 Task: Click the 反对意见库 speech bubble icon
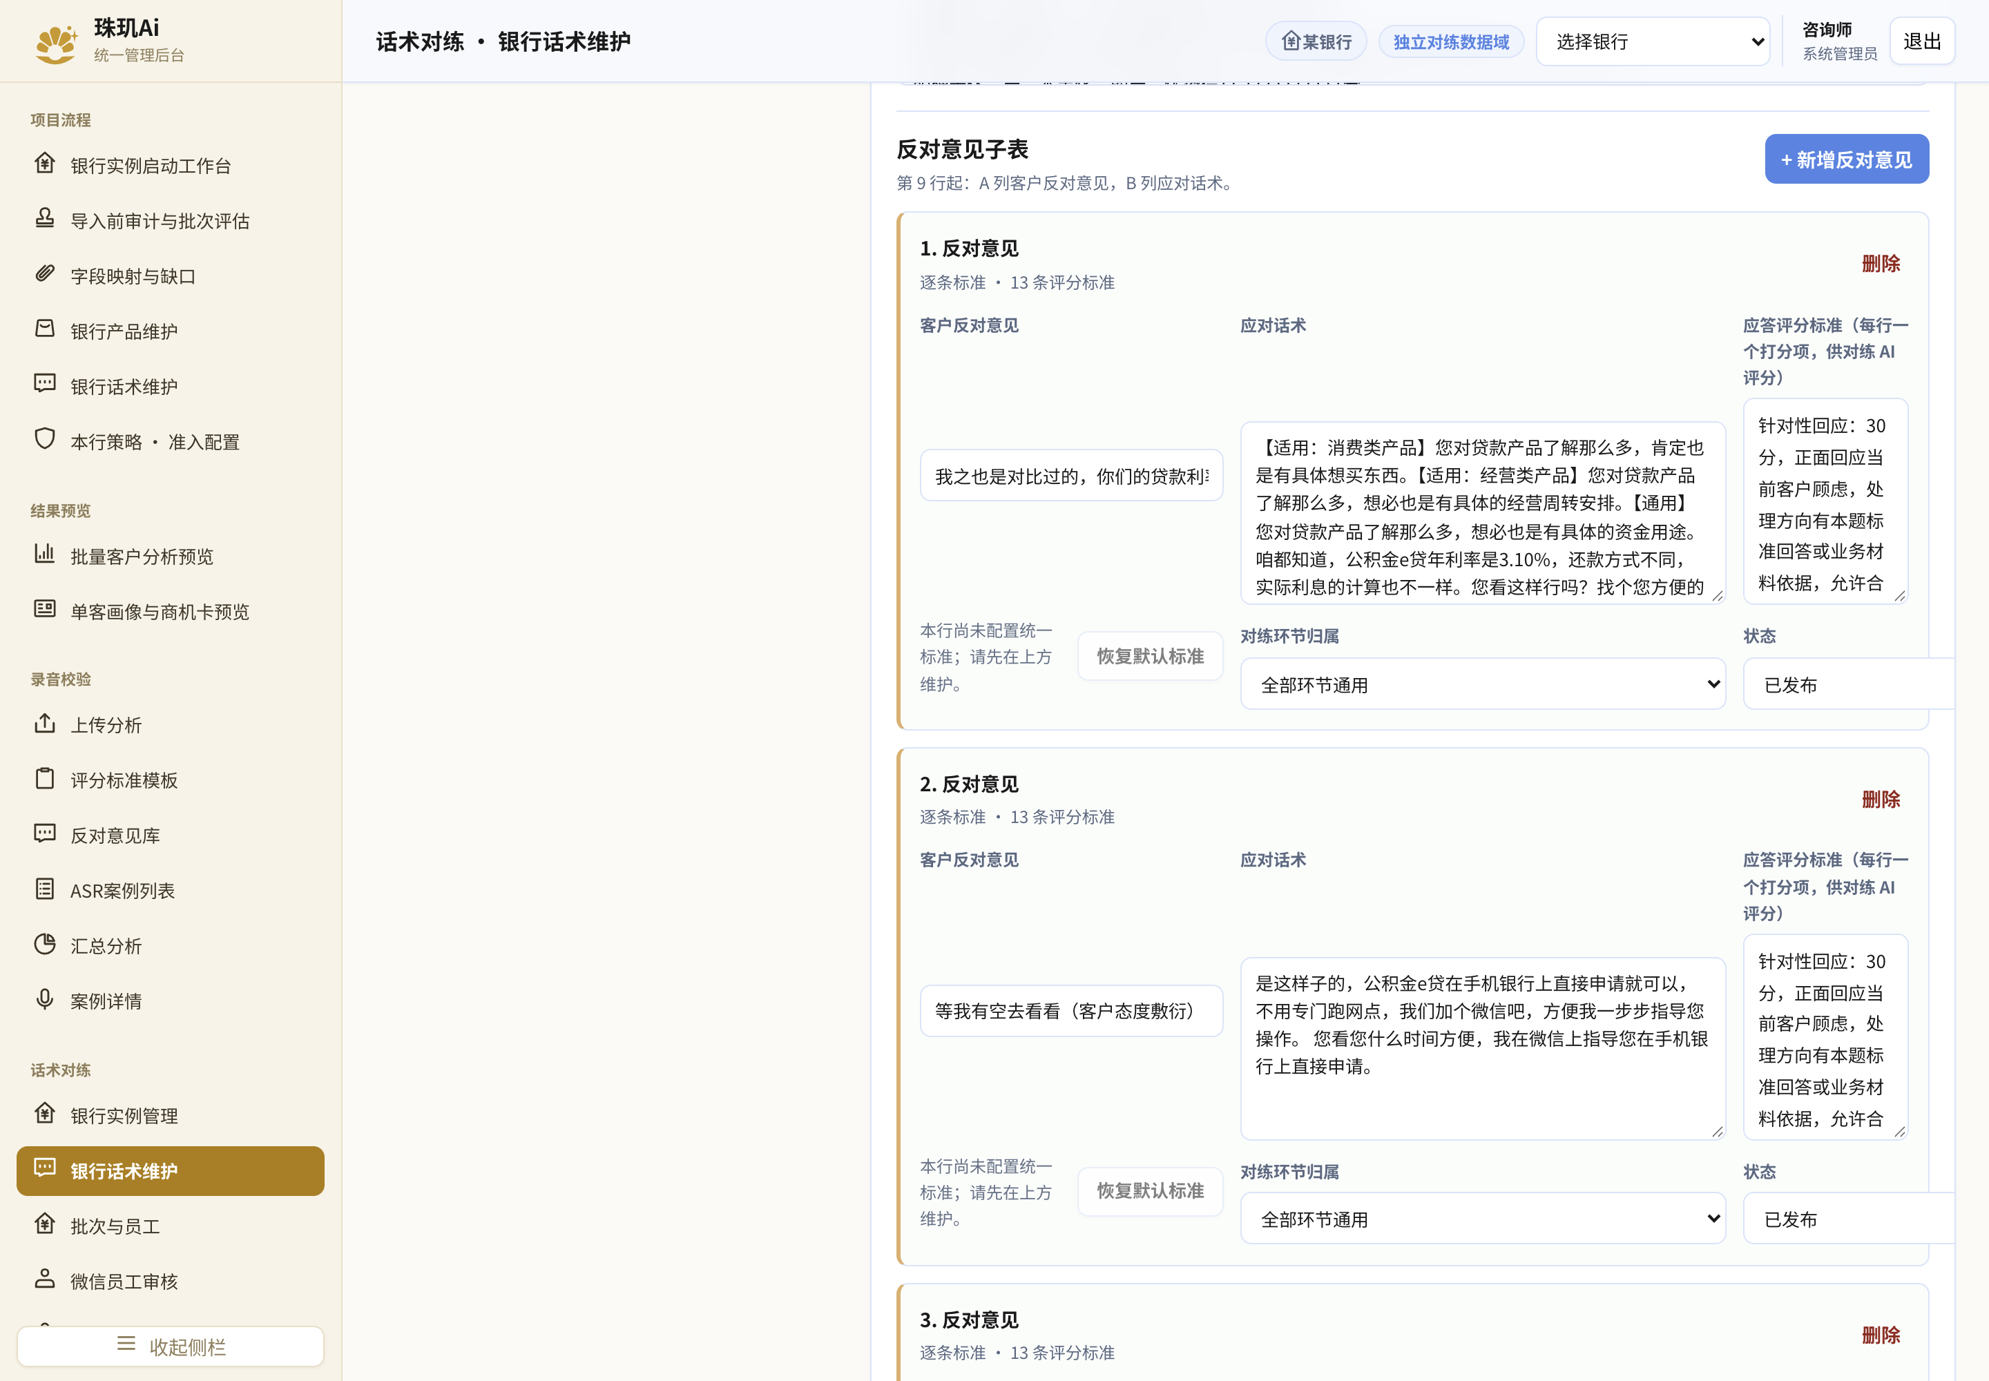tap(45, 834)
